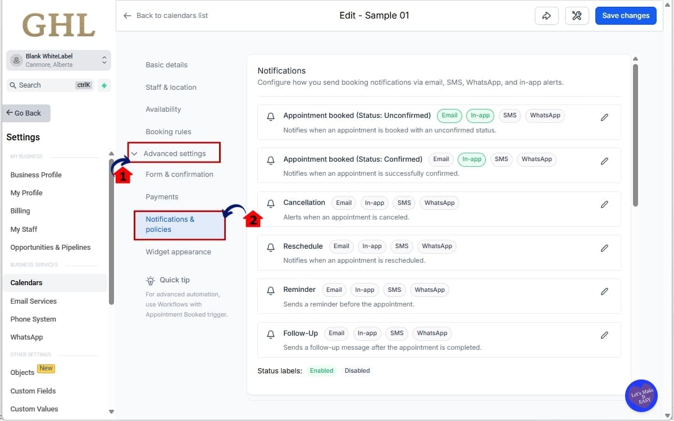Edit Follow-Up notification via pencil icon

(604, 335)
